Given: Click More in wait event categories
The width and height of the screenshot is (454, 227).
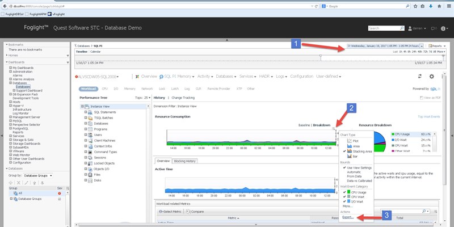Looking at the screenshot, I should coord(347,206).
